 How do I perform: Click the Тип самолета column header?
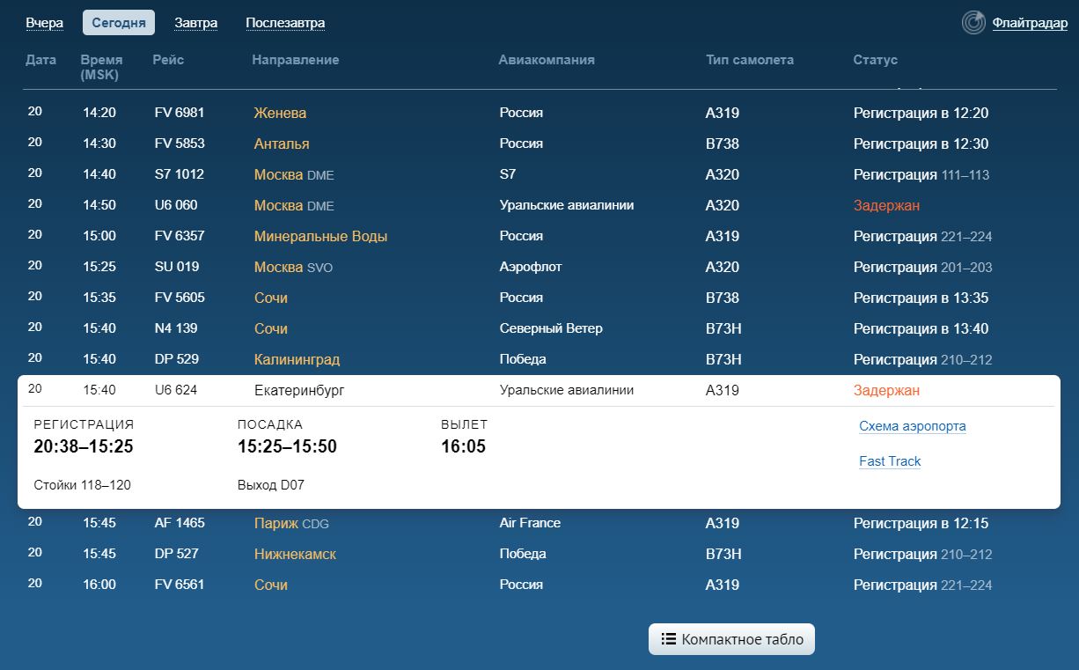pos(750,60)
